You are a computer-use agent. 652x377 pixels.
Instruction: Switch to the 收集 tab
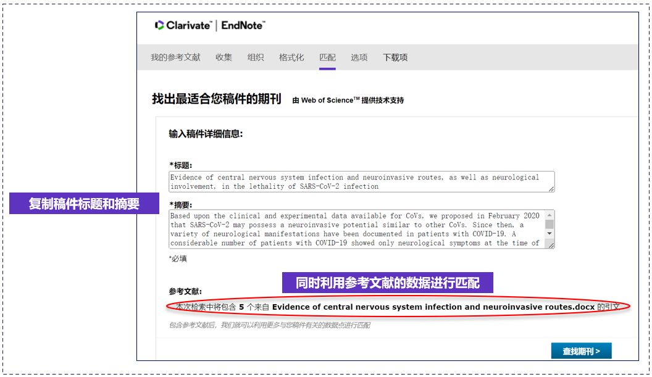pyautogui.click(x=224, y=57)
